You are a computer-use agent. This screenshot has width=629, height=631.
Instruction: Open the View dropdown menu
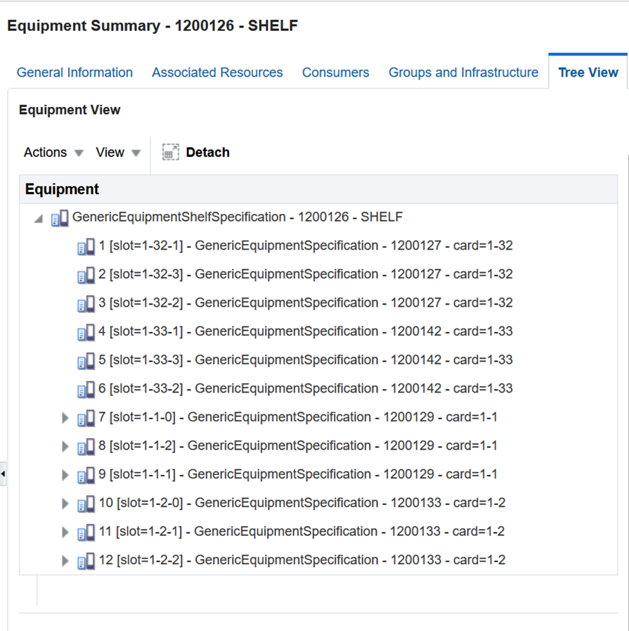118,153
